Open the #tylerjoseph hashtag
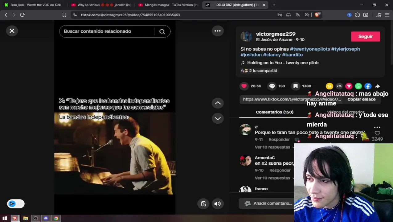This screenshot has width=393, height=222. [x=345, y=49]
